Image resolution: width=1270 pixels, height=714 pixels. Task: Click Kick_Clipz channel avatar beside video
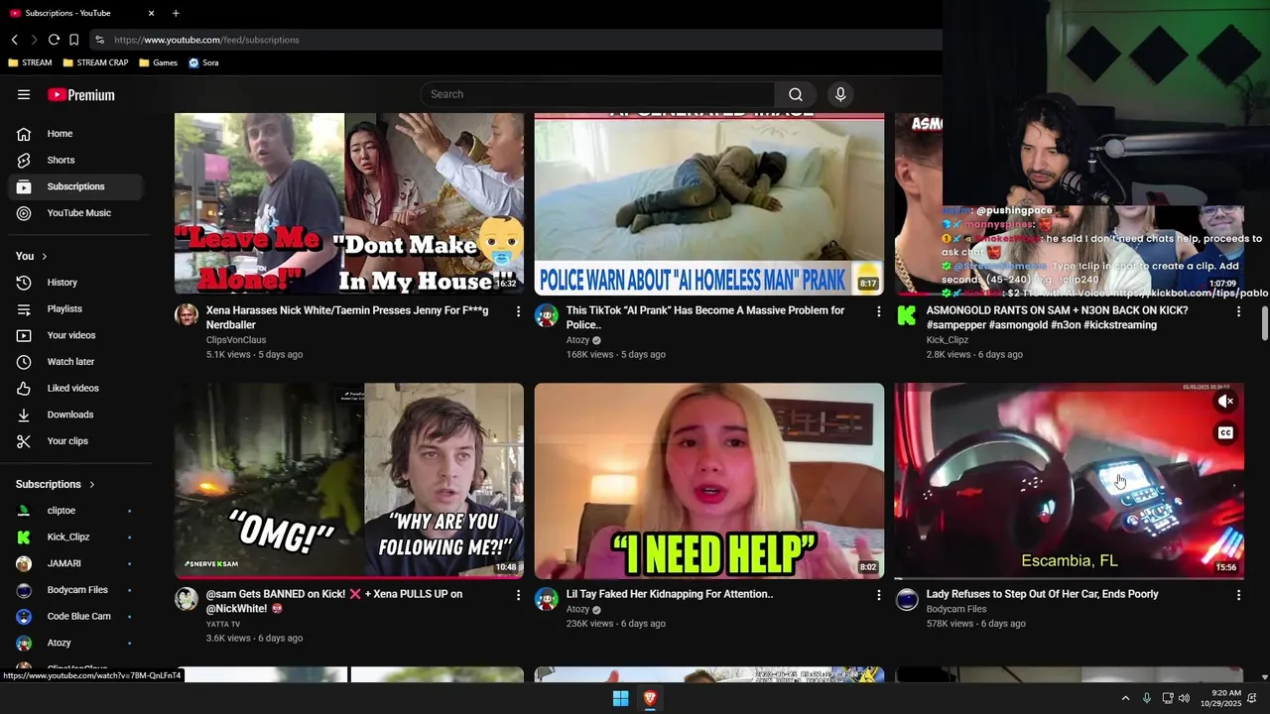pos(907,316)
